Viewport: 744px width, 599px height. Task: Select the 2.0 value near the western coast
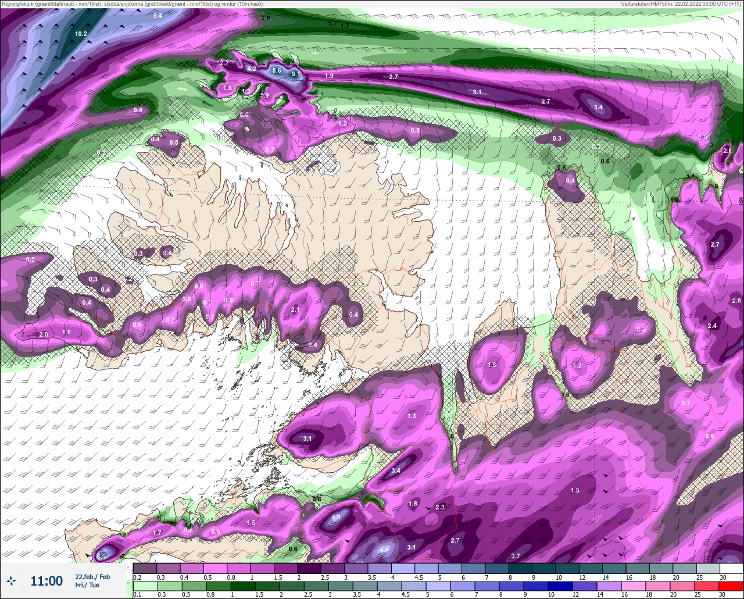(44, 334)
